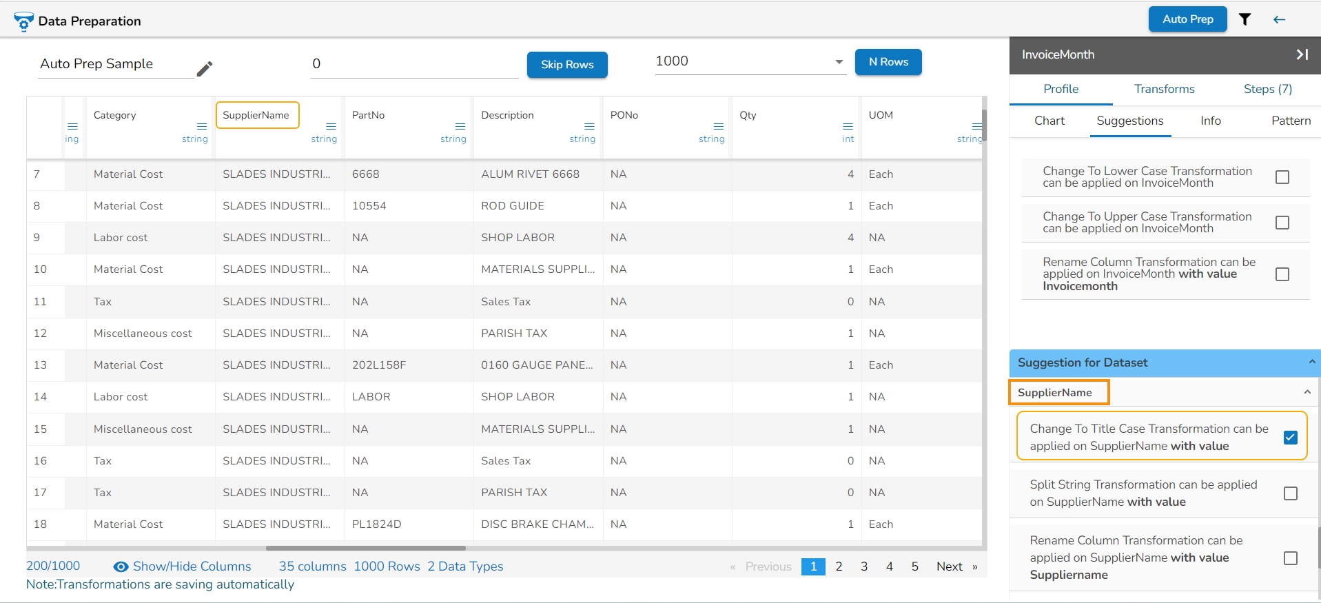
Task: Collapse SupplierName suggestions group
Action: (x=1307, y=392)
